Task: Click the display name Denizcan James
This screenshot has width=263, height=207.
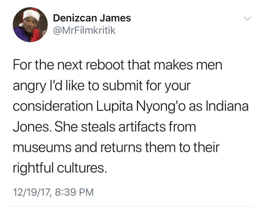Action: 92,18
